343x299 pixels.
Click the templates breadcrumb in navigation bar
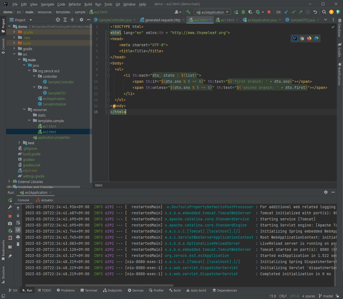[x=63, y=12]
